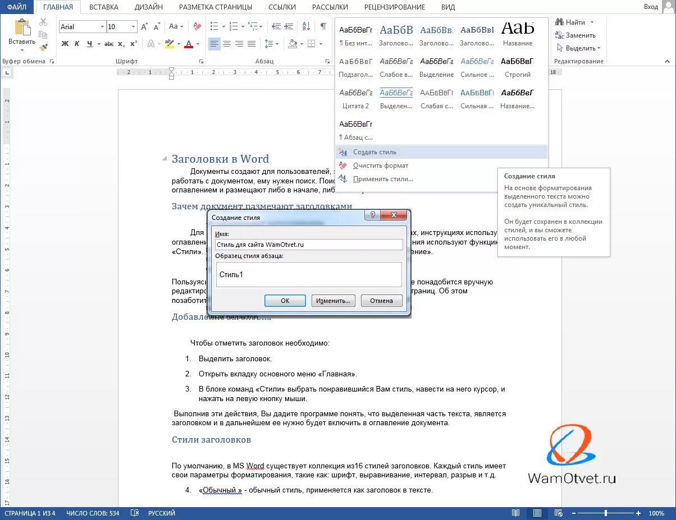Choose 'Создать стиль' from styles menu
Image resolution: width=676 pixels, height=520 pixels.
tap(441, 152)
